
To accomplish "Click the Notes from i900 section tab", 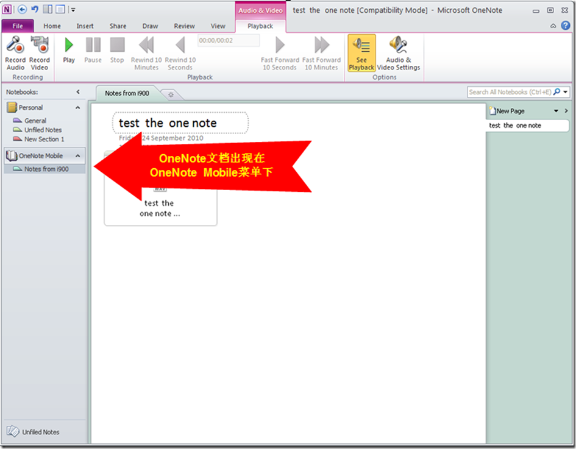I will (127, 93).
